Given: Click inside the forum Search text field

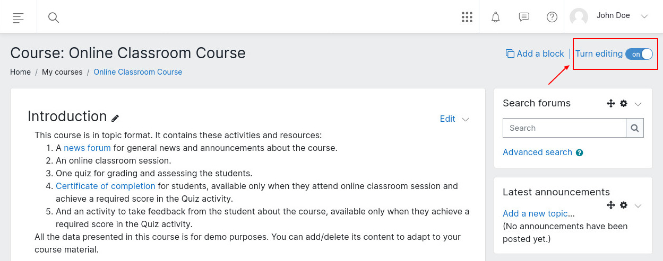Looking at the screenshot, I should (x=564, y=128).
